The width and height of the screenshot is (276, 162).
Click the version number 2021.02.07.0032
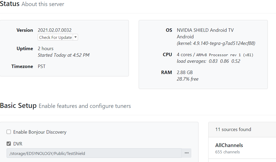click(x=55, y=30)
